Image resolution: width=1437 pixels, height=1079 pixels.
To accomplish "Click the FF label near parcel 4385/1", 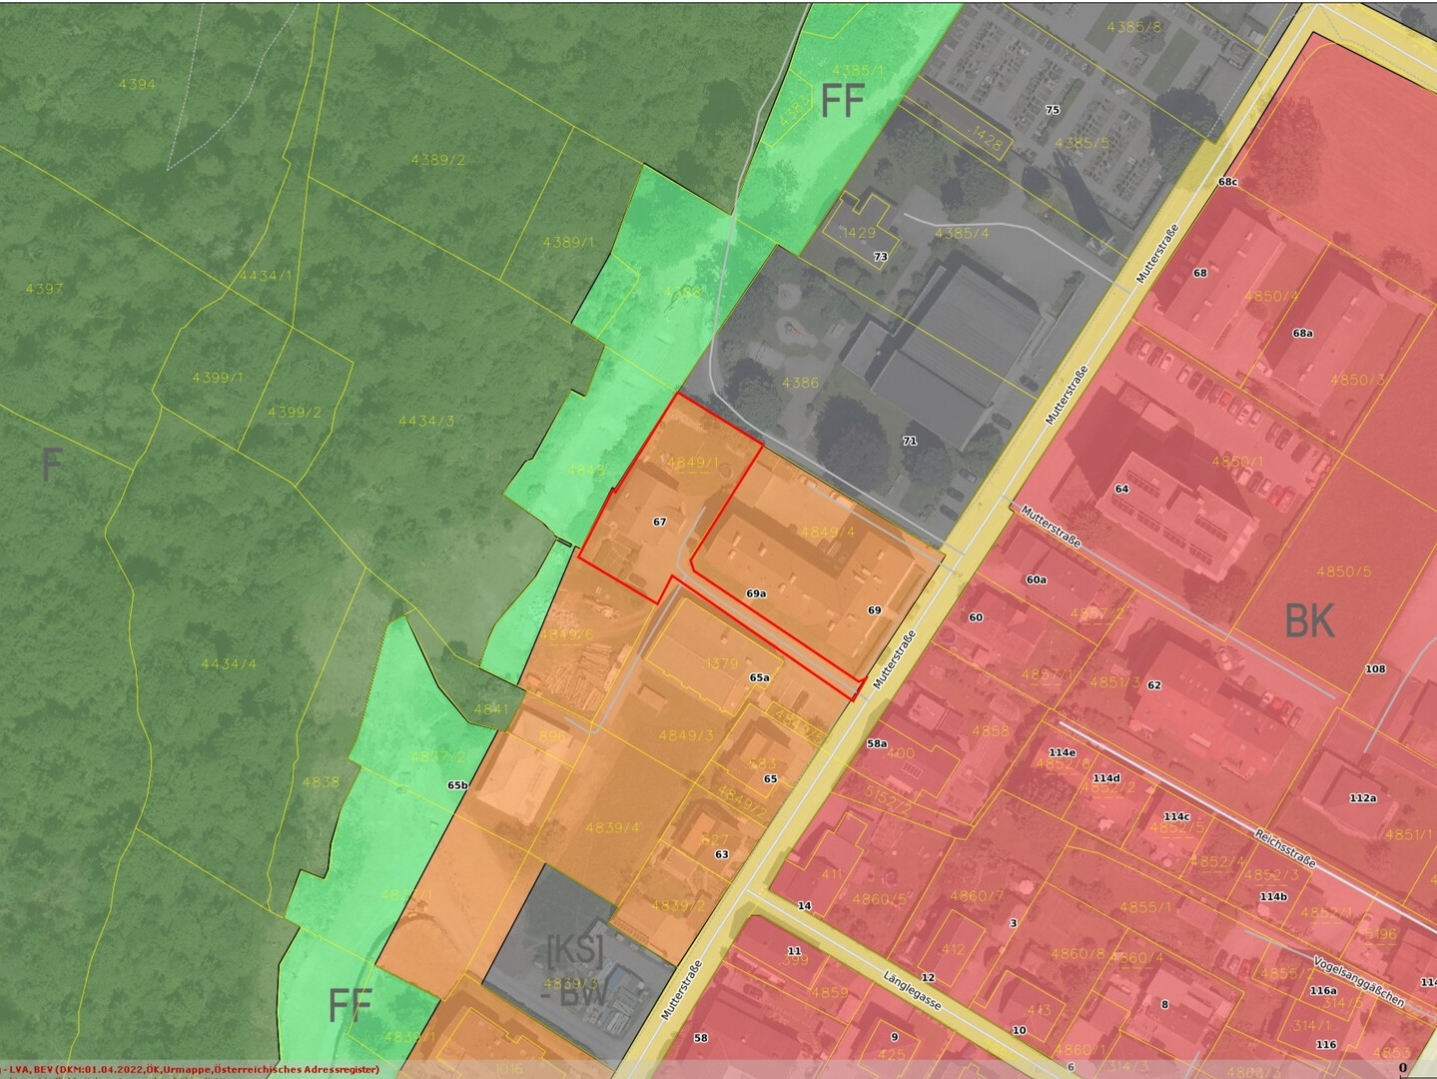I will (x=842, y=101).
